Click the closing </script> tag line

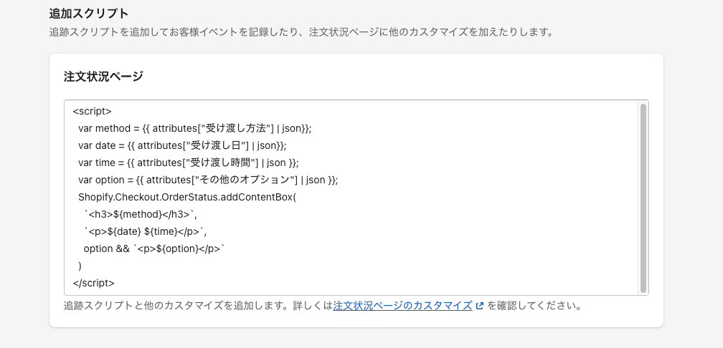[x=93, y=283]
